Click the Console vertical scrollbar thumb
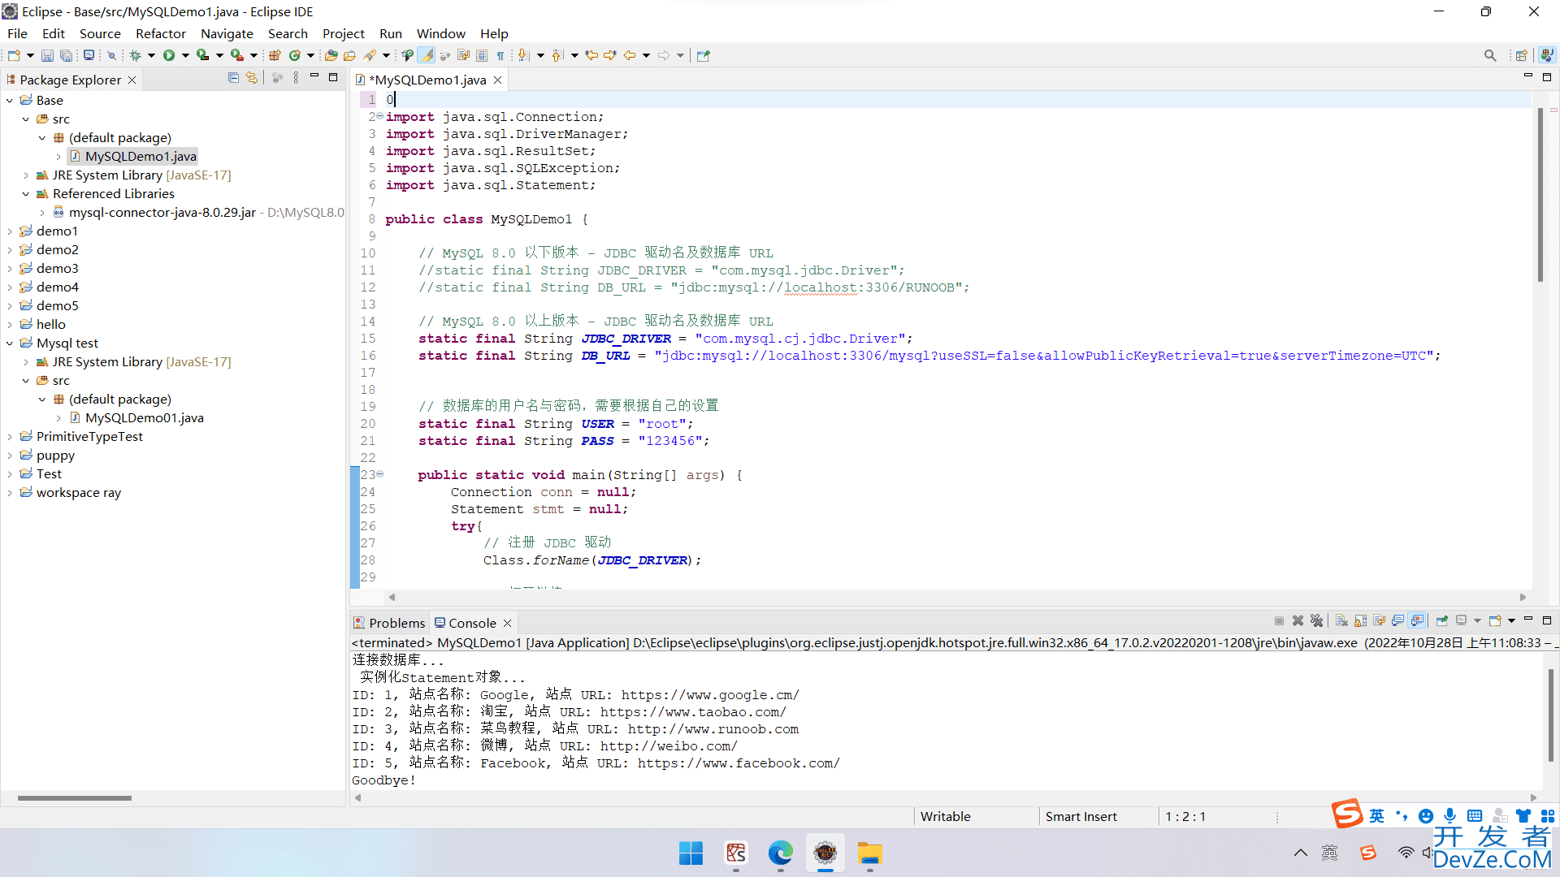Image resolution: width=1560 pixels, height=877 pixels. 1550,715
